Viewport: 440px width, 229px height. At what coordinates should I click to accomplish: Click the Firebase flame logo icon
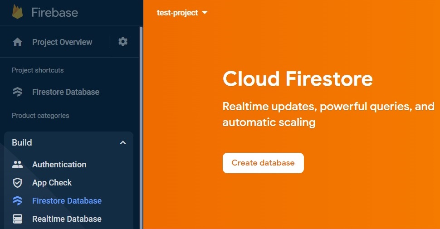(17, 12)
